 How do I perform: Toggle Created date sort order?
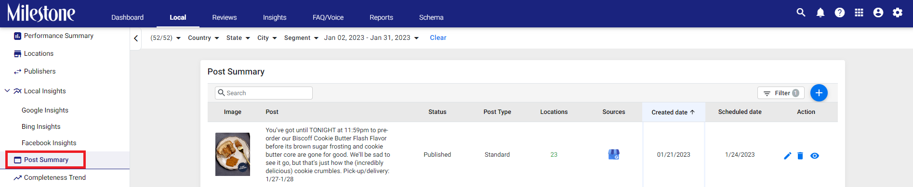click(x=673, y=112)
